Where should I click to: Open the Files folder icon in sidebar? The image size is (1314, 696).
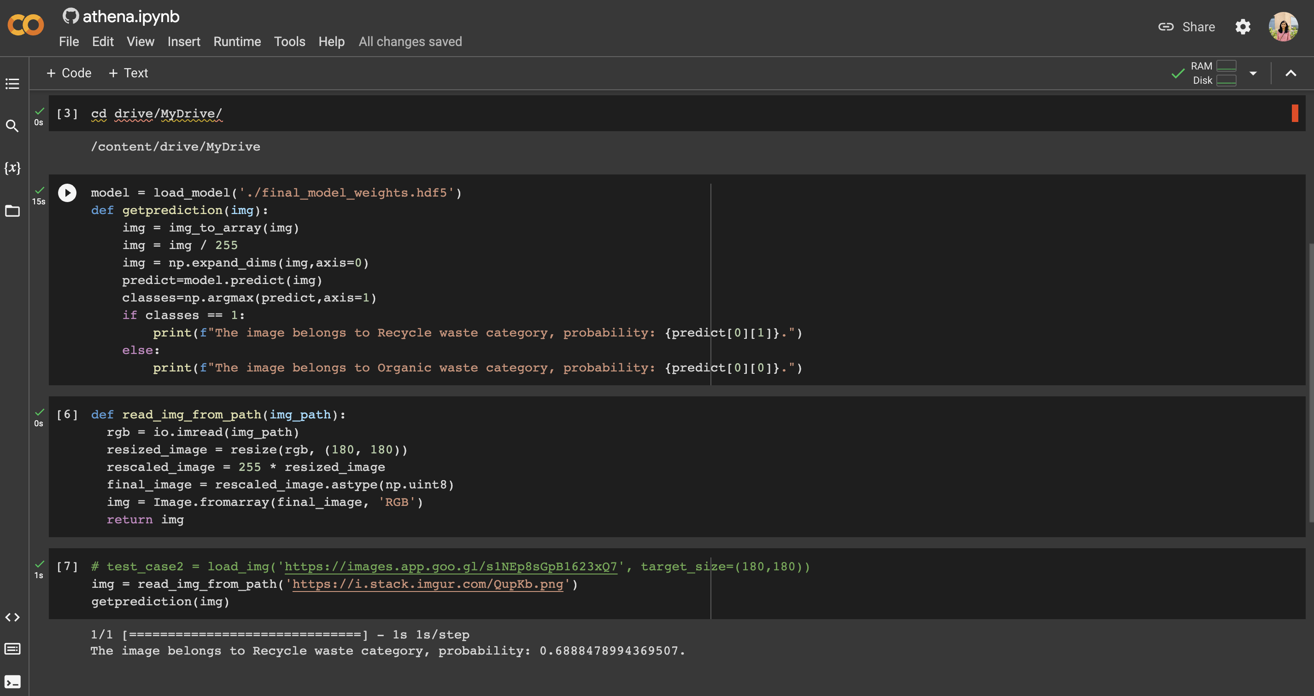12,210
